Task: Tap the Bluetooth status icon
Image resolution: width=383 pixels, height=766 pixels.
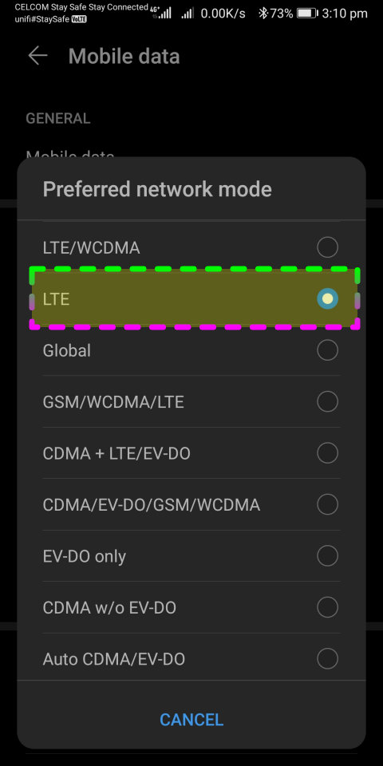Action: pyautogui.click(x=264, y=14)
